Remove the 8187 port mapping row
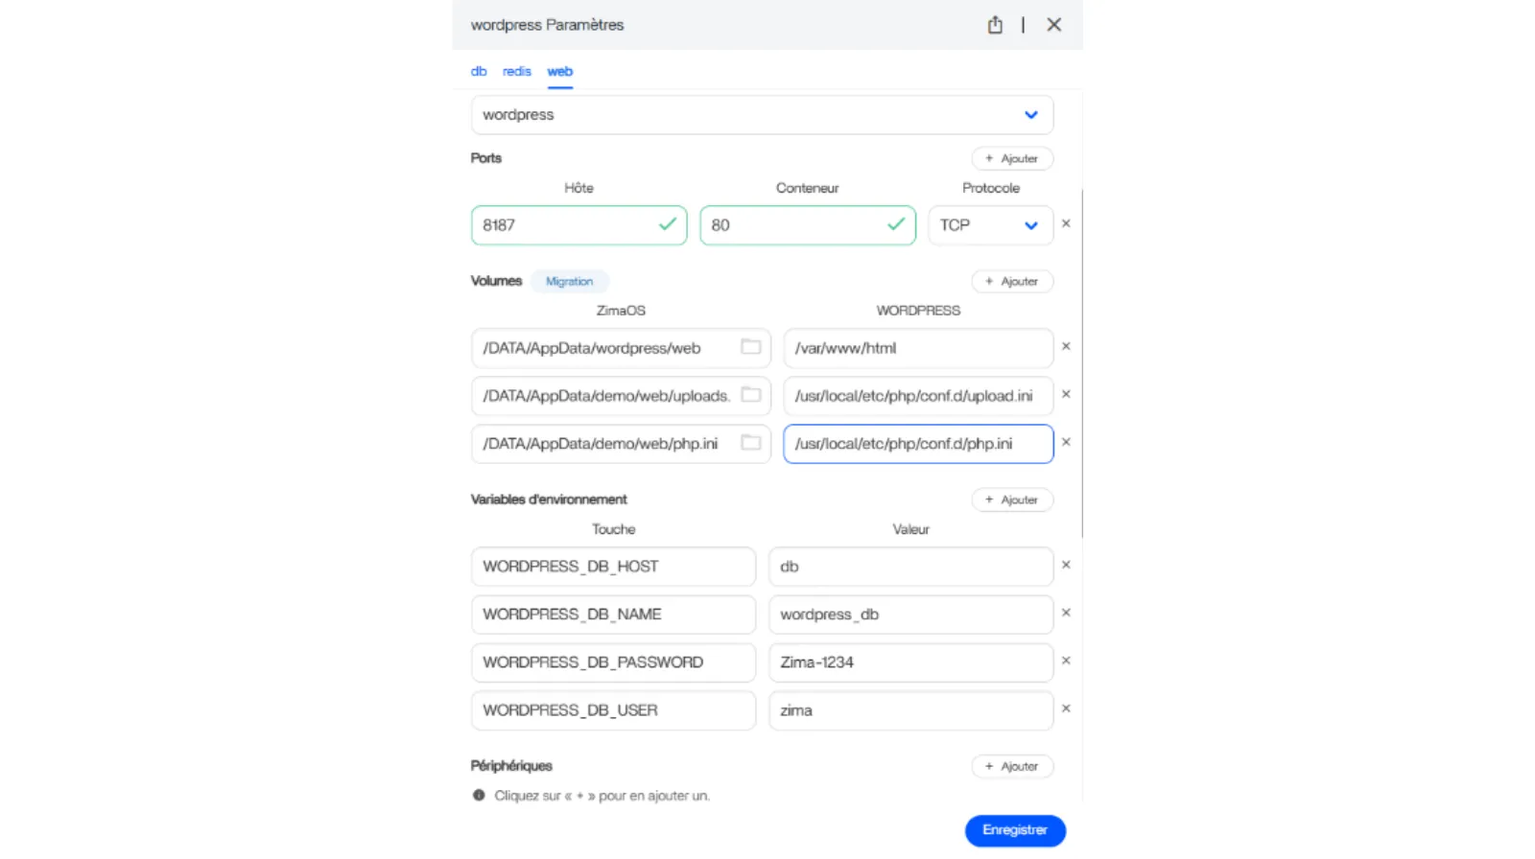The height and width of the screenshot is (859, 1535). [x=1066, y=224]
